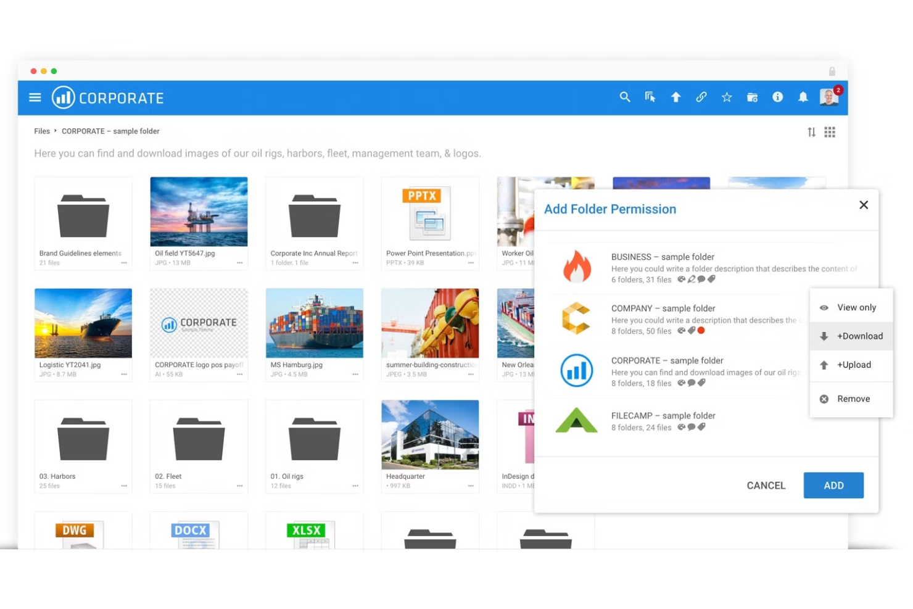
Task: Open the Logistic YT2041.jpg ship thumbnail
Action: 83,323
